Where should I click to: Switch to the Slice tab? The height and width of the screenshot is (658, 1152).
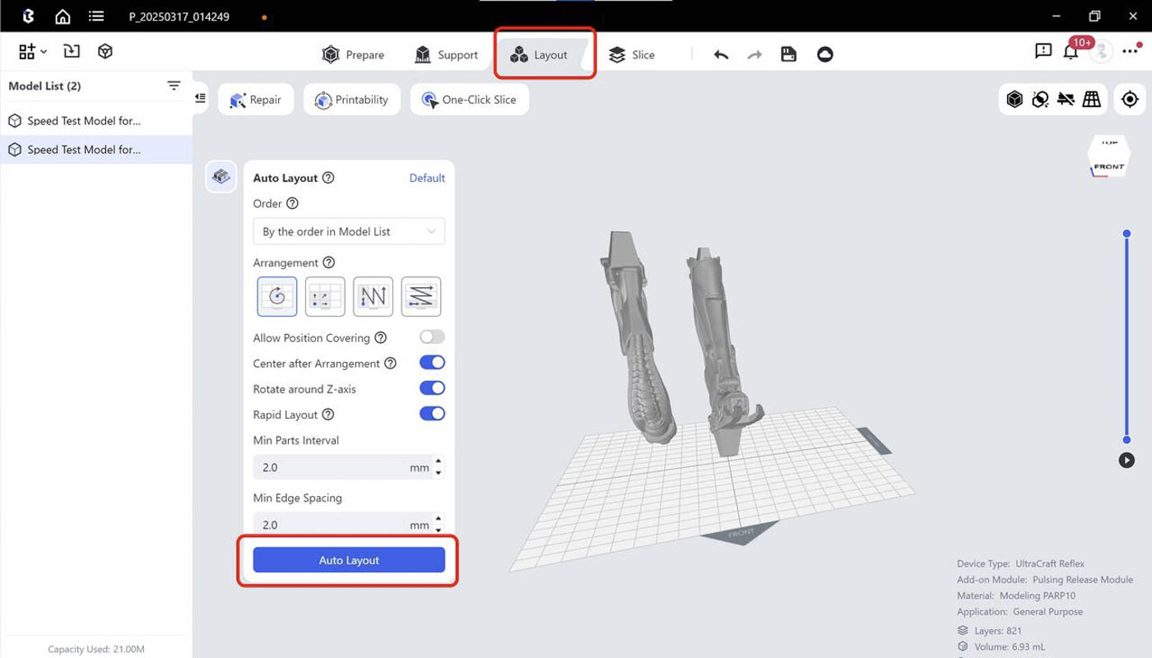[632, 54]
